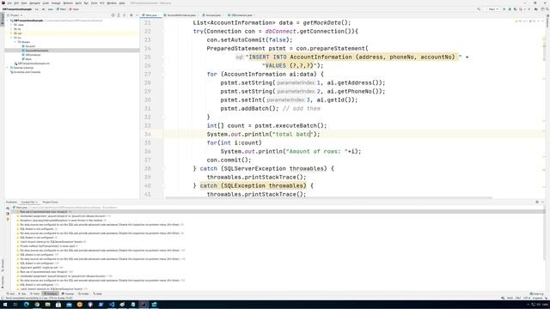Open the Build menu
The height and width of the screenshot is (309, 550).
(x=78, y=3)
